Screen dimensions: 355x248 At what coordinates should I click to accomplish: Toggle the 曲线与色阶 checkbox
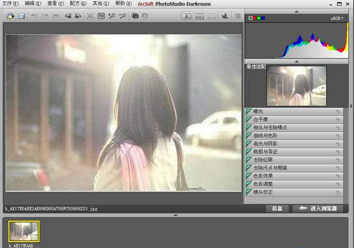tap(249, 136)
